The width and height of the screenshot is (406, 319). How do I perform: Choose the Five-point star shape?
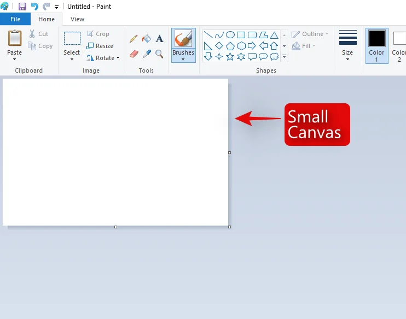point(230,56)
